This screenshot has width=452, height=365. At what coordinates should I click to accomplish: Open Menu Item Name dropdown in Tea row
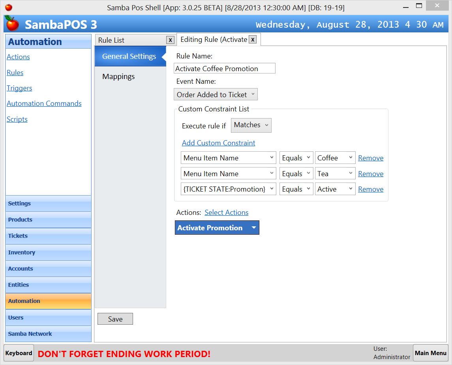tap(228, 174)
